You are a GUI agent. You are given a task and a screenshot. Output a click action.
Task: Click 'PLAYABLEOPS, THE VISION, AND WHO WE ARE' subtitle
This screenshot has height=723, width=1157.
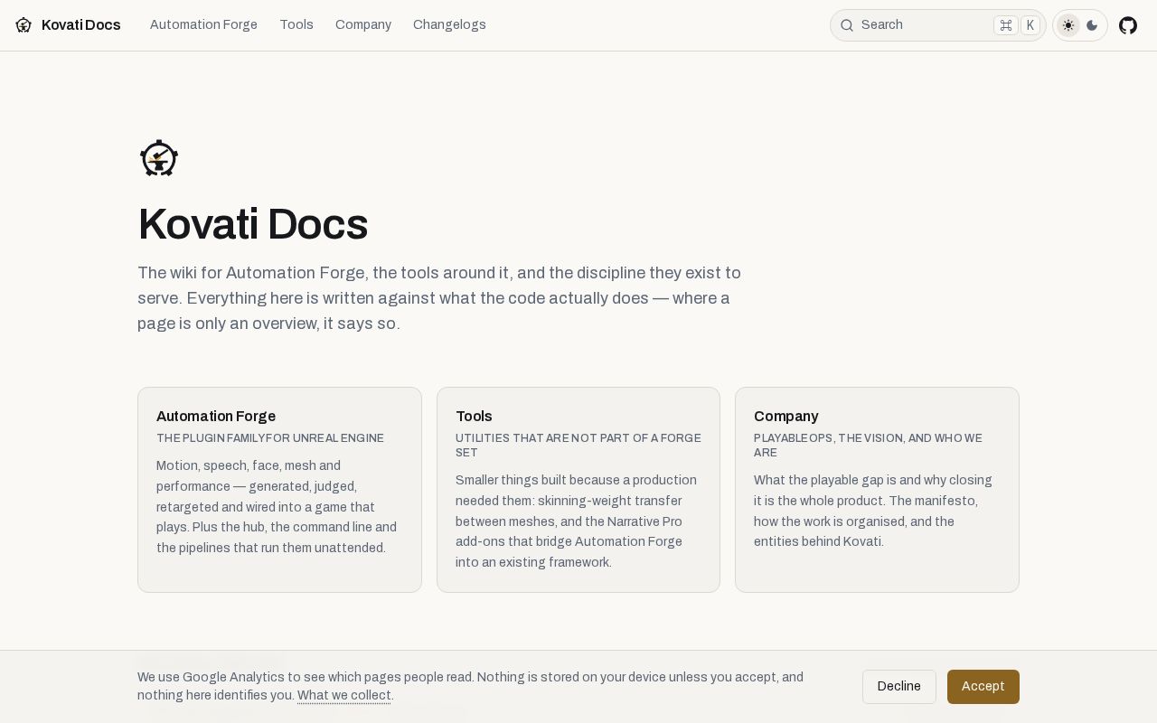tap(870, 446)
